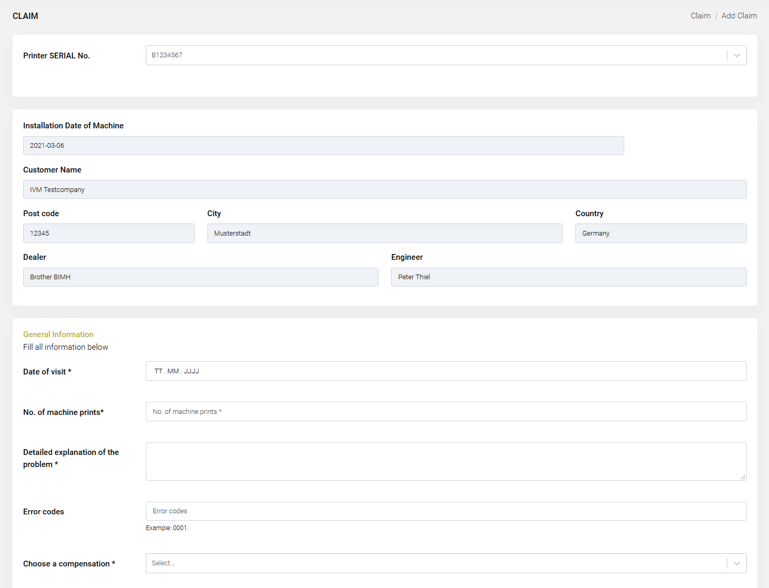
Task: Open the Choose a compensation chevron
Action: click(736, 563)
